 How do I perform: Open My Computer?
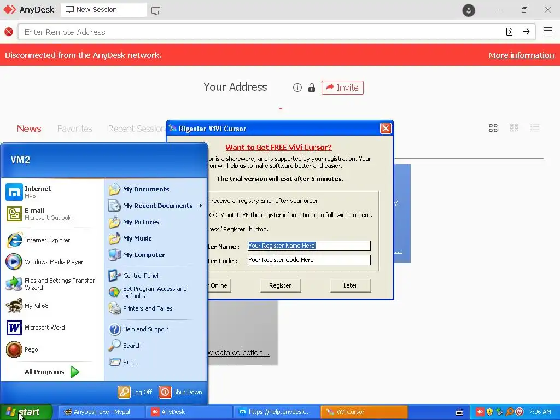coord(156,255)
